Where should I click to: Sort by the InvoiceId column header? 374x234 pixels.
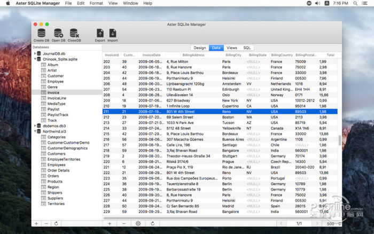click(112, 55)
